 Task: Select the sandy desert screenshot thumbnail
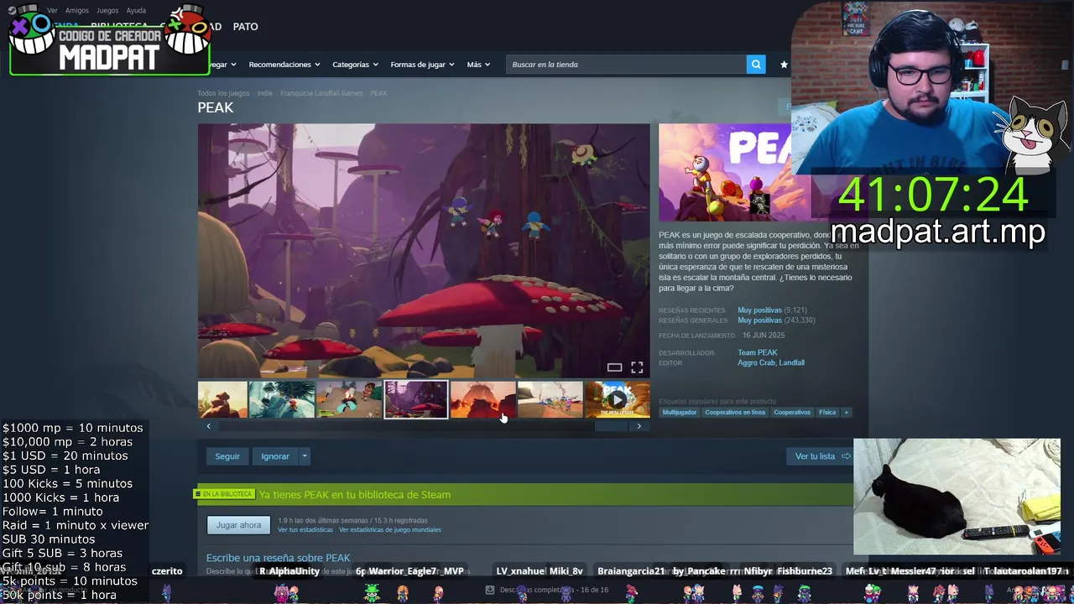pos(550,399)
